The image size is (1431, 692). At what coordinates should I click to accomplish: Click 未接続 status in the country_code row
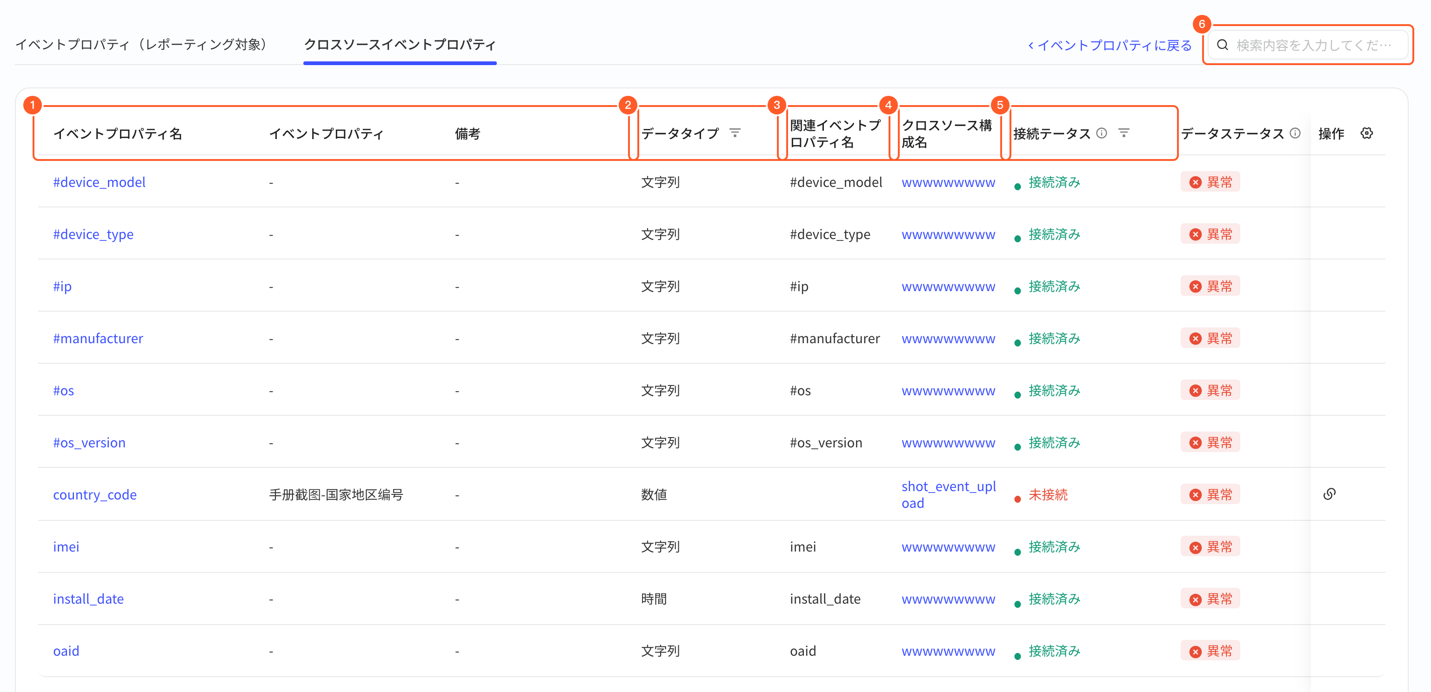coord(1048,495)
